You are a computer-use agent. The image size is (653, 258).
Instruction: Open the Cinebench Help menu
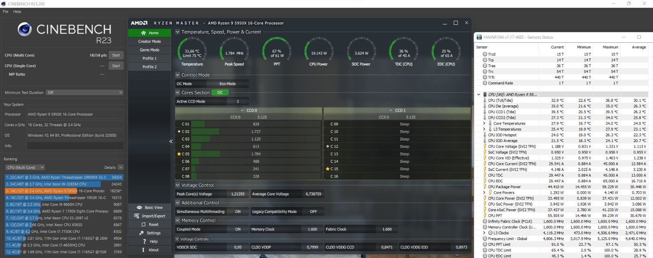17,11
